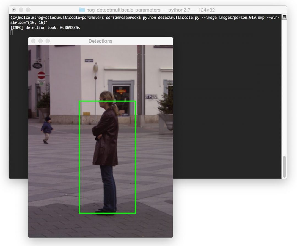Viewport: 297px width, 246px height.
Task: Click the Detections window title
Action: (100, 41)
